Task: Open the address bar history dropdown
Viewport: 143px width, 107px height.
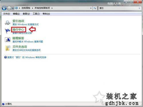Action: tap(91, 8)
